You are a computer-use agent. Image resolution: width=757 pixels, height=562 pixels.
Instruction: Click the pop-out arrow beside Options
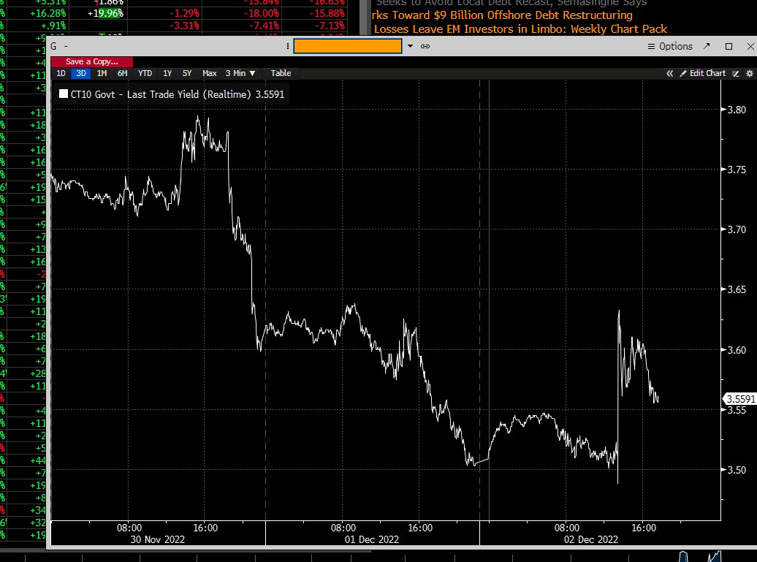coord(707,46)
